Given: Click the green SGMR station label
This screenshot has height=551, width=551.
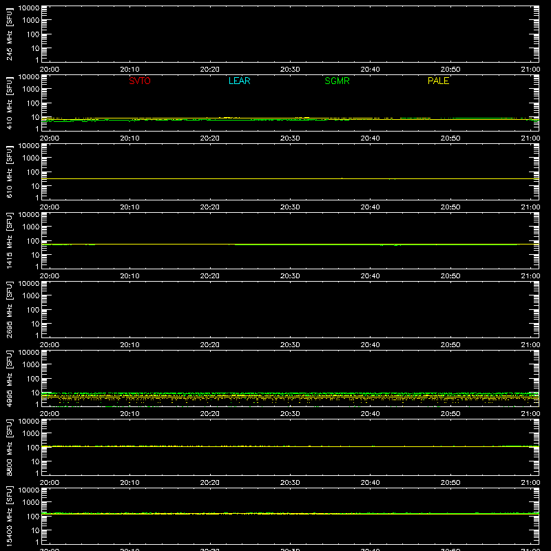Looking at the screenshot, I should (x=337, y=81).
